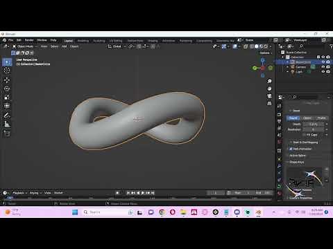Select the Rotate tool
This screenshot has height=249, width=333.
7,89
